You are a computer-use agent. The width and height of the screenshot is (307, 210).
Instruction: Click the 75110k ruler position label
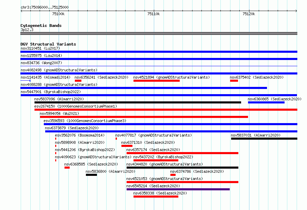coord(153,14)
